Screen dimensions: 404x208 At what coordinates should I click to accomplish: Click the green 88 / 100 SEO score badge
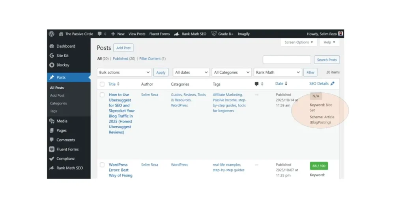[x=319, y=166]
